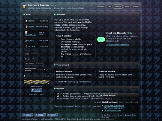Click last window control of Updates panel
Viewport: 162px width, 121px height.
[x=137, y=88]
